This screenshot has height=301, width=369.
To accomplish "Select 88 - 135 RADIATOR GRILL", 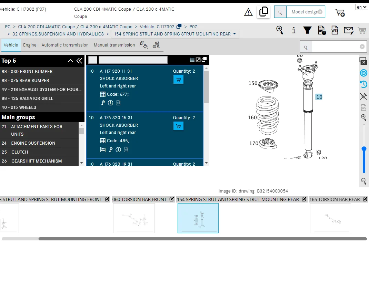I will (x=42, y=98).
